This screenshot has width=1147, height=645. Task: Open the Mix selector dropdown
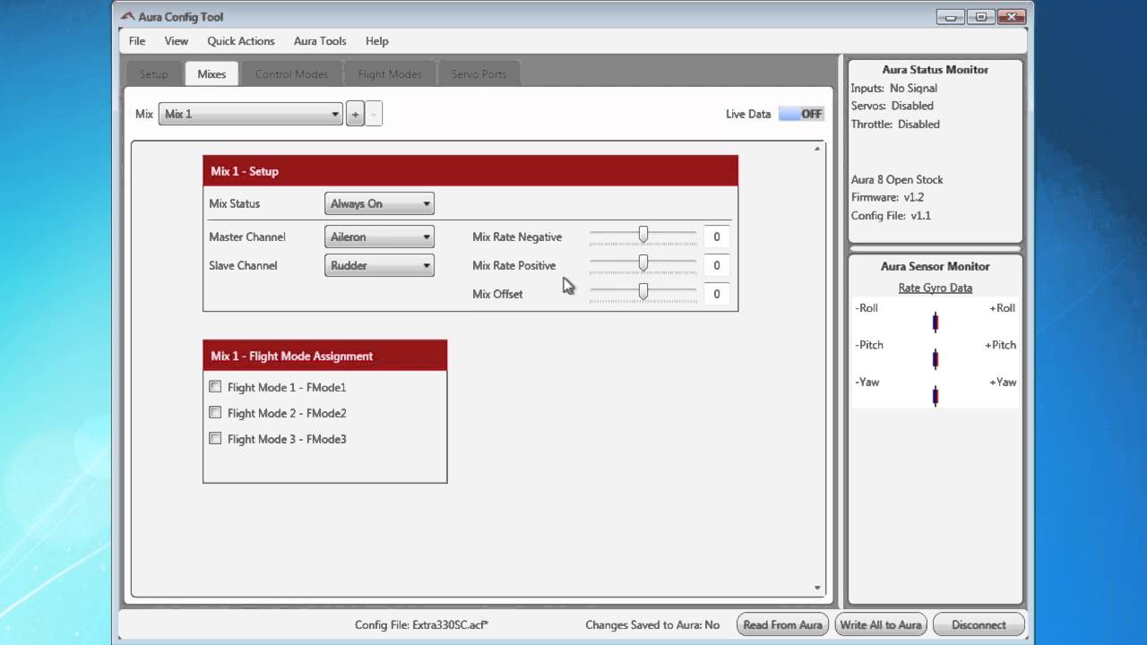(x=251, y=114)
